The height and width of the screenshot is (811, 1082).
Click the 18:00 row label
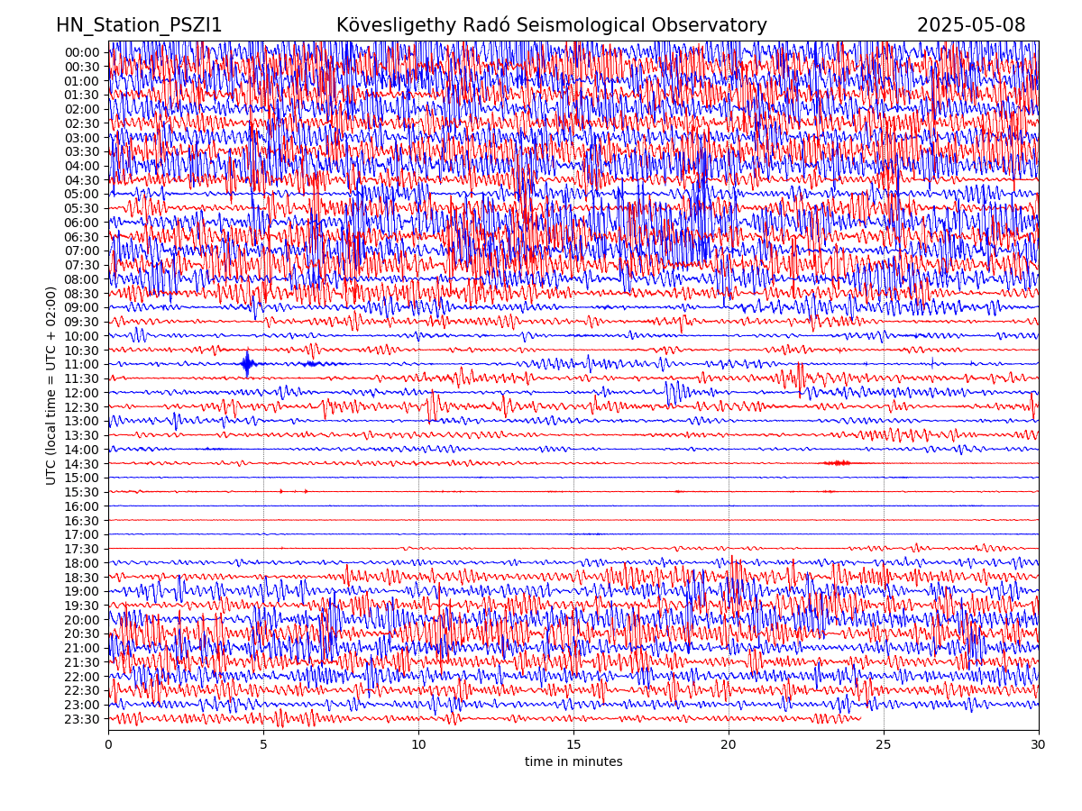coord(81,563)
